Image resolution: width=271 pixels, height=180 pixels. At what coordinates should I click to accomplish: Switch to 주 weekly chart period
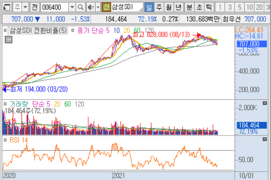point(159,7)
